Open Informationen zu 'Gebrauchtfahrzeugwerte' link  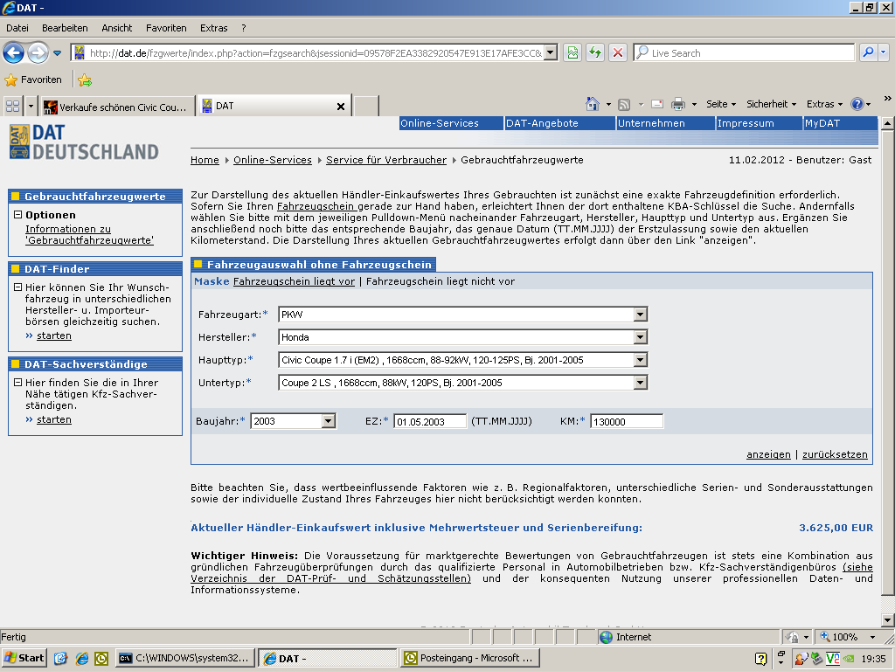(89, 234)
